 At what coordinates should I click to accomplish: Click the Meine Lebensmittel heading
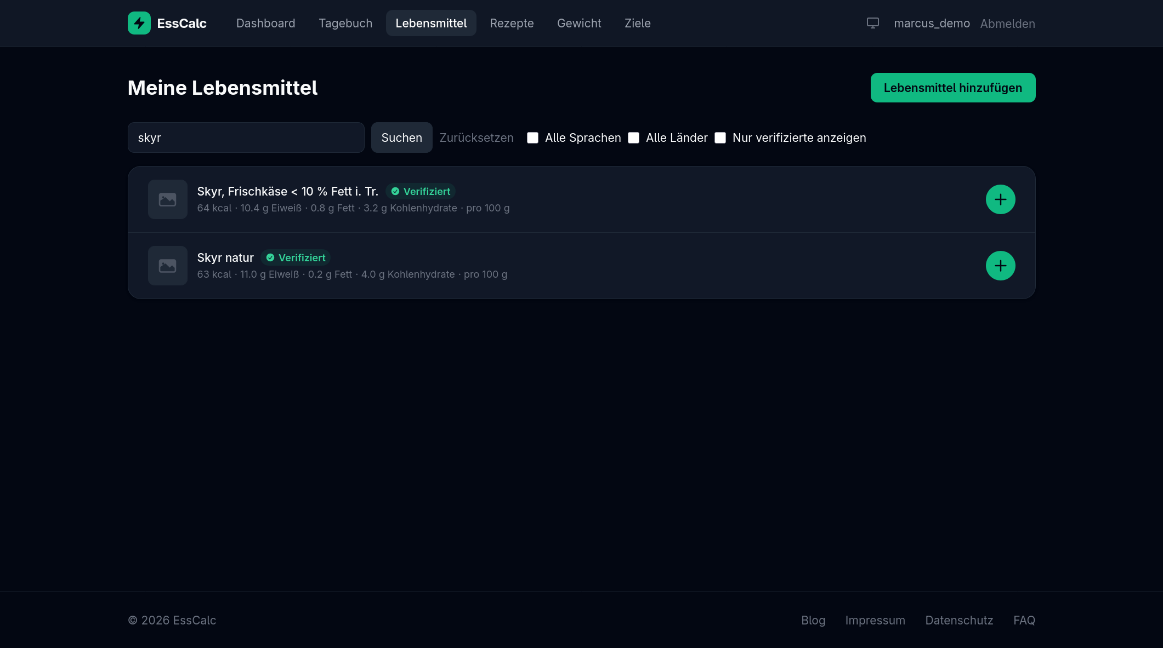(223, 88)
